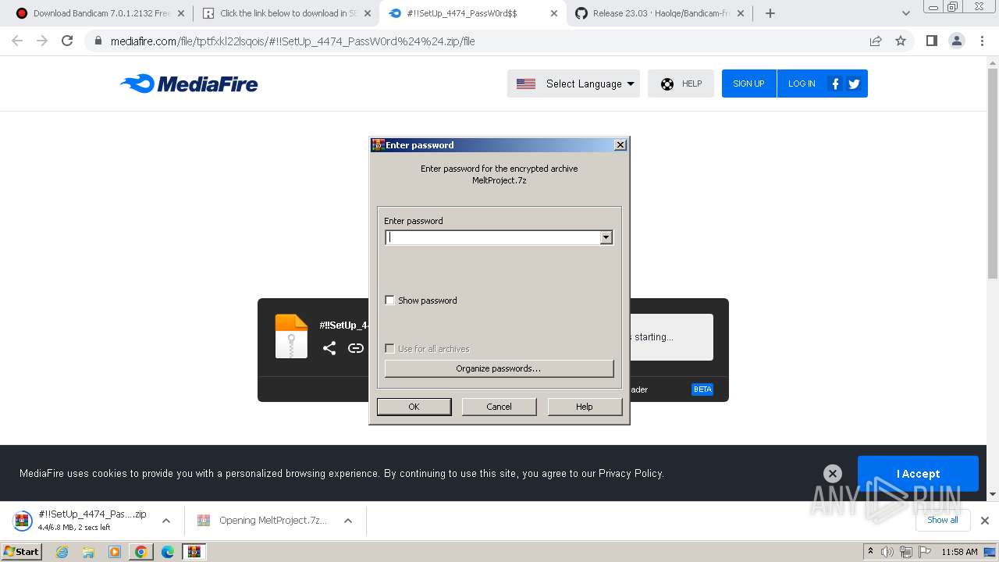Open File Explorer from the taskbar
Viewport: 999px width, 562px height.
click(88, 552)
